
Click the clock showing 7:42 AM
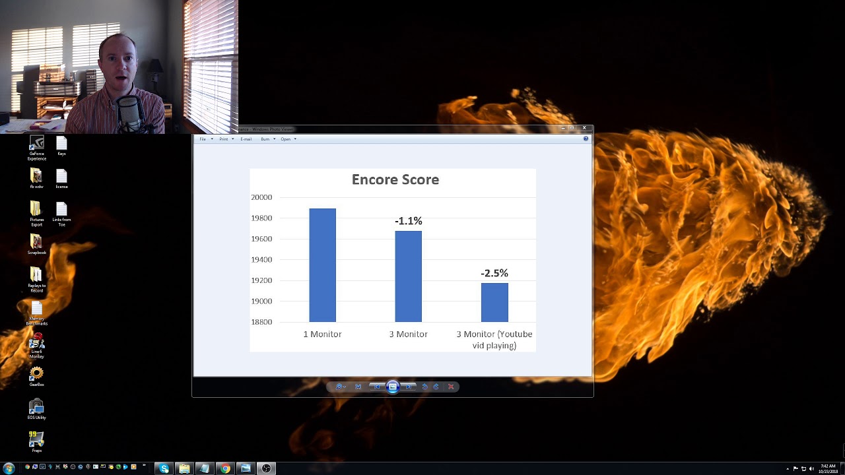tap(828, 468)
